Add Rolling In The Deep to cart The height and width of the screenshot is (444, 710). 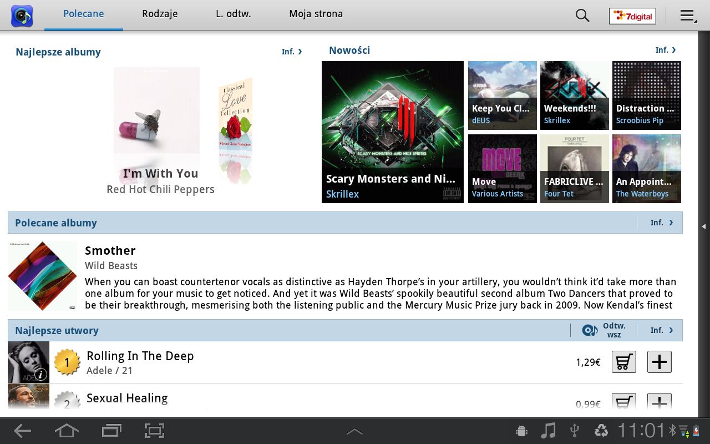[x=624, y=362]
